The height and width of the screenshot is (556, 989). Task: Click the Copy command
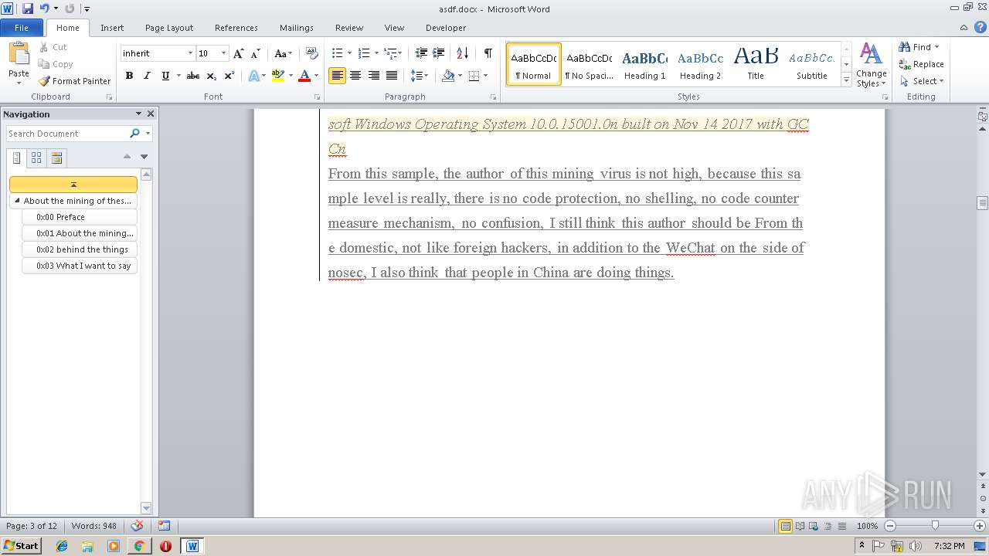pyautogui.click(x=56, y=64)
